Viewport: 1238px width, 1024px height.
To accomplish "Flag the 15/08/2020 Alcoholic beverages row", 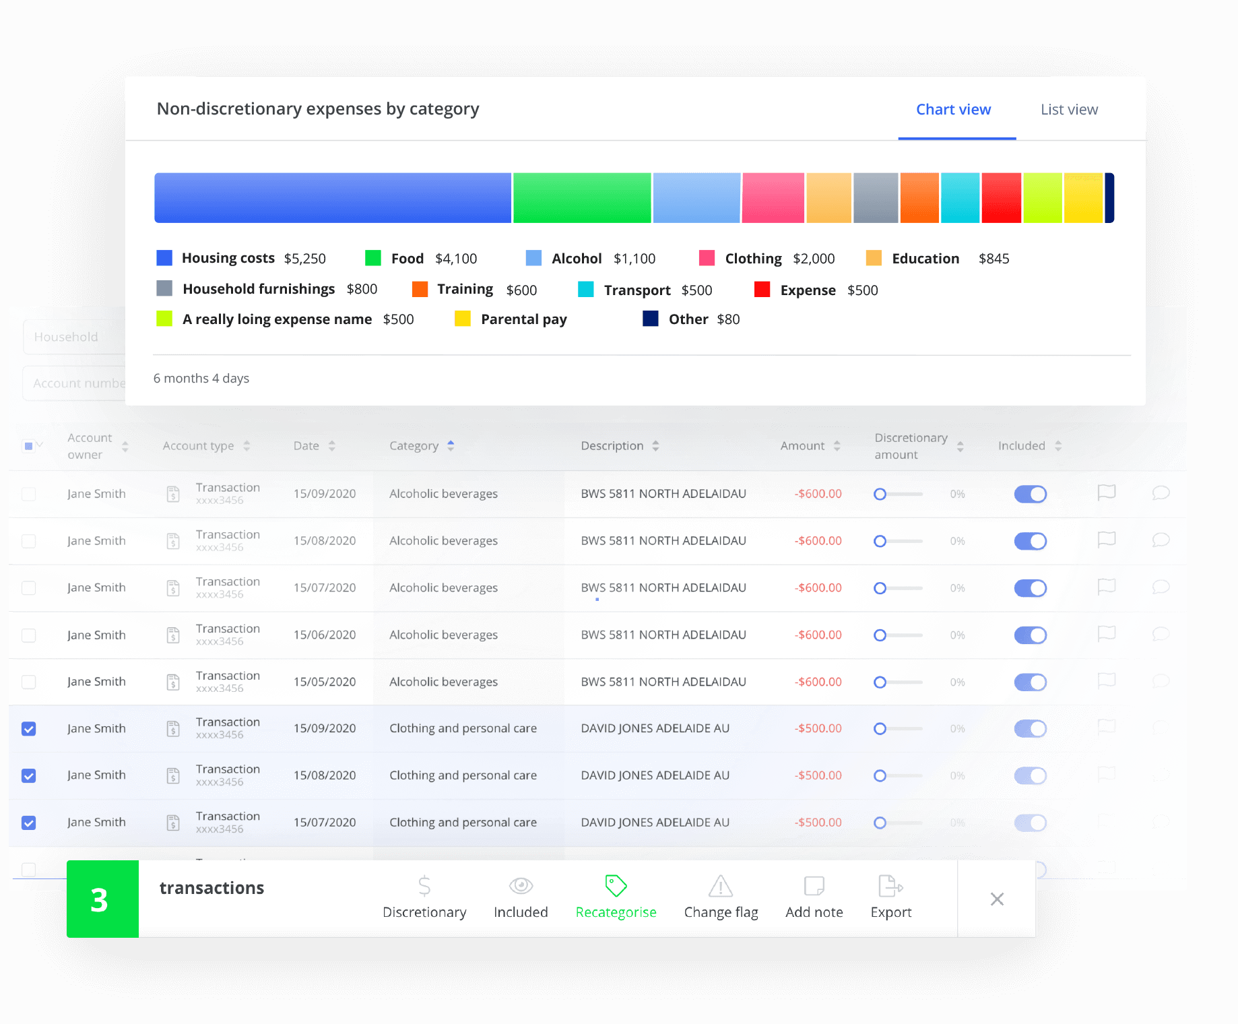I will click(1107, 540).
